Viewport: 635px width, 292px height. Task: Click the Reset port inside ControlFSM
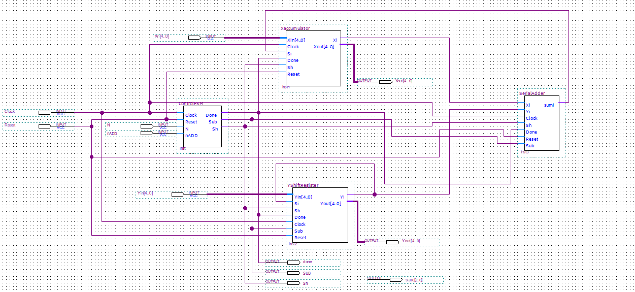191,122
